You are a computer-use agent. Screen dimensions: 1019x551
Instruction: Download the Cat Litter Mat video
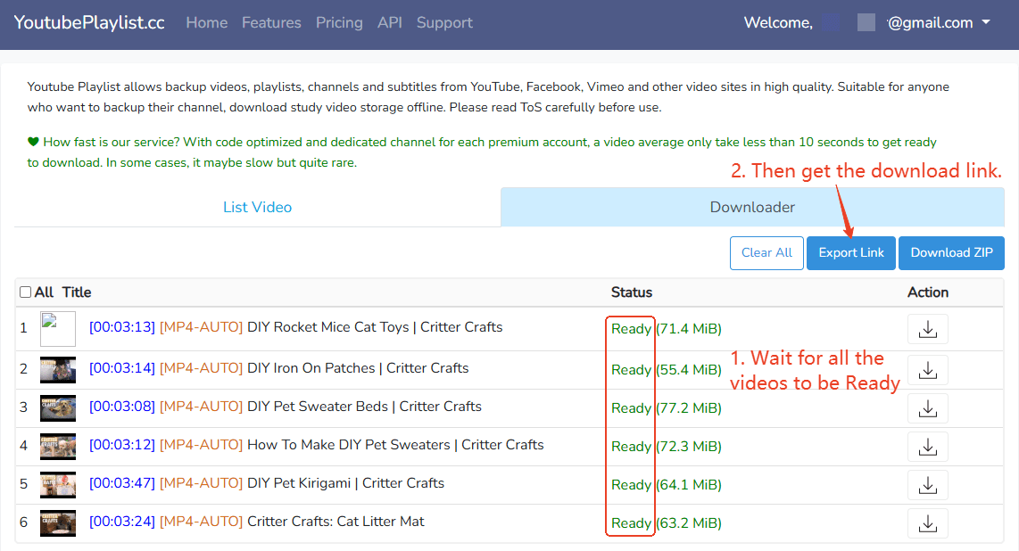point(927,523)
